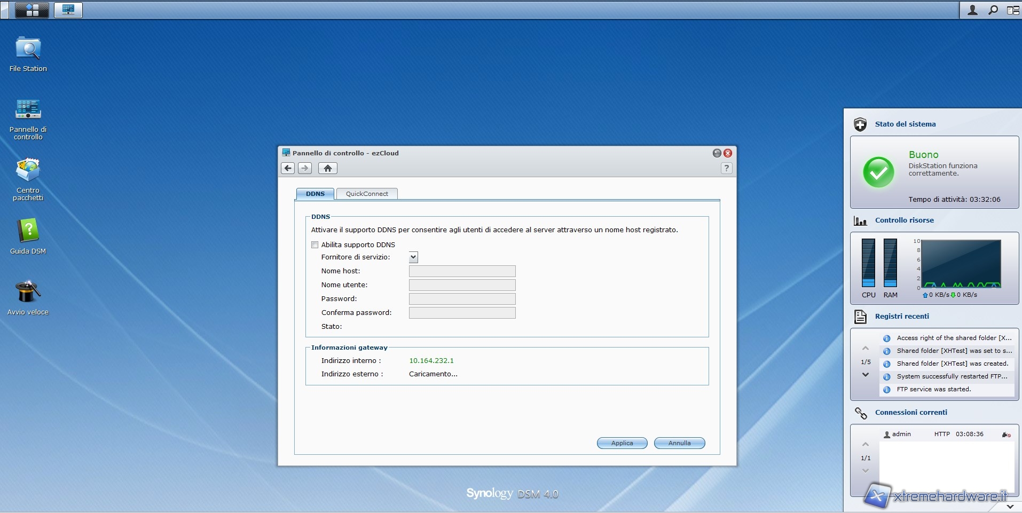1022x513 pixels.
Task: Open the user account menu icon
Action: click(973, 10)
